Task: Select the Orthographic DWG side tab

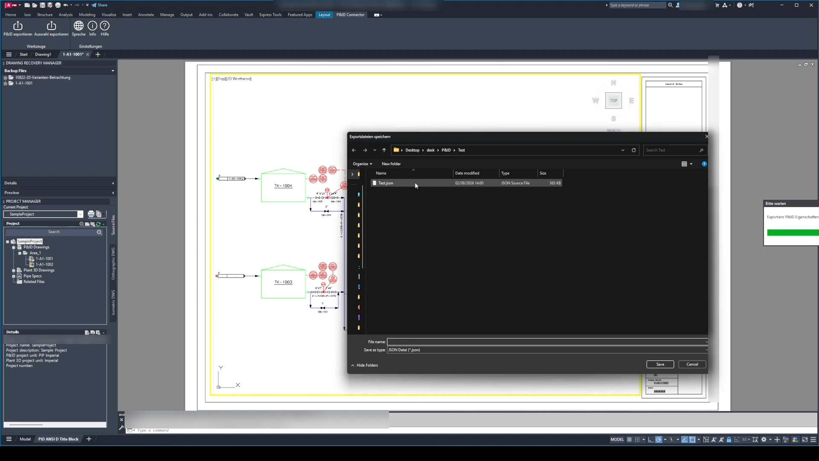Action: [x=113, y=264]
